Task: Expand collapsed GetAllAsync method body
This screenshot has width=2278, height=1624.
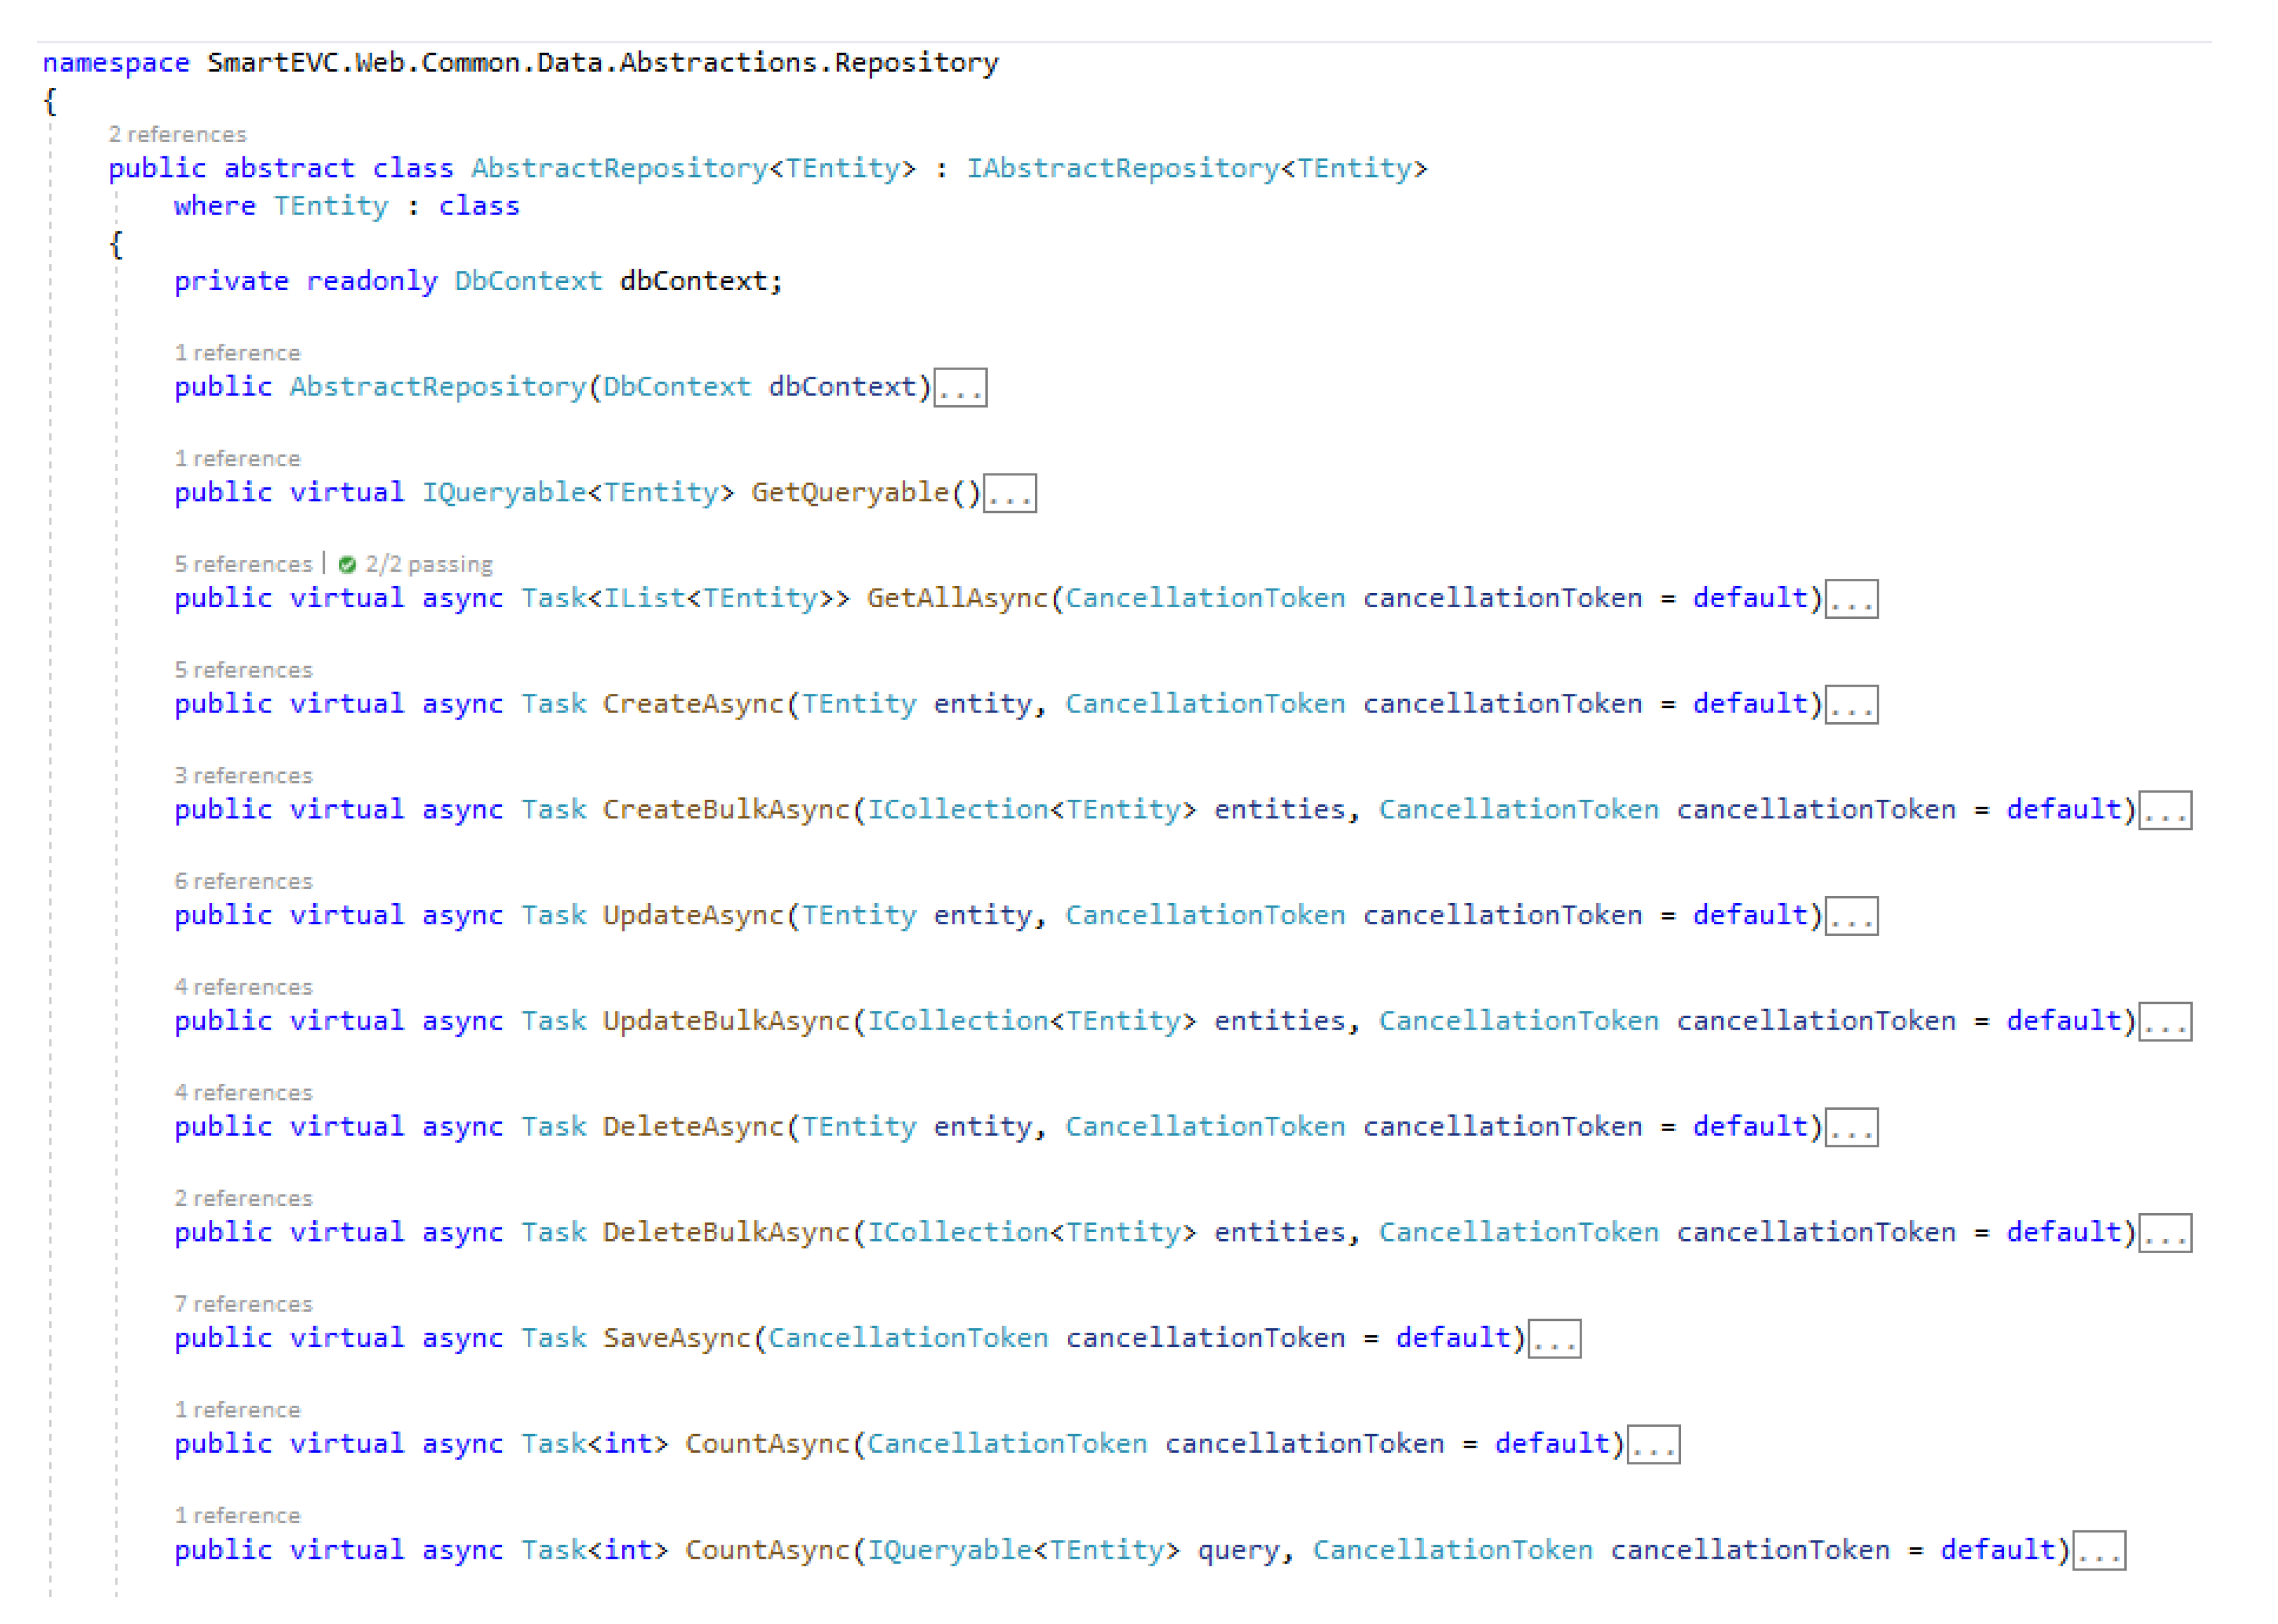Action: pyautogui.click(x=1851, y=600)
